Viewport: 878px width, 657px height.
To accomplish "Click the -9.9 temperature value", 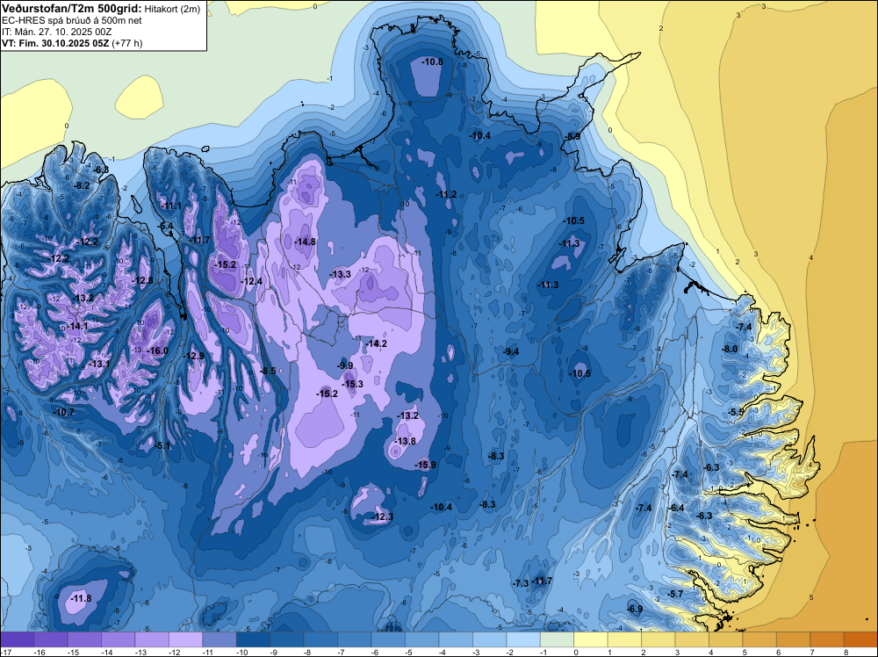I will [345, 365].
